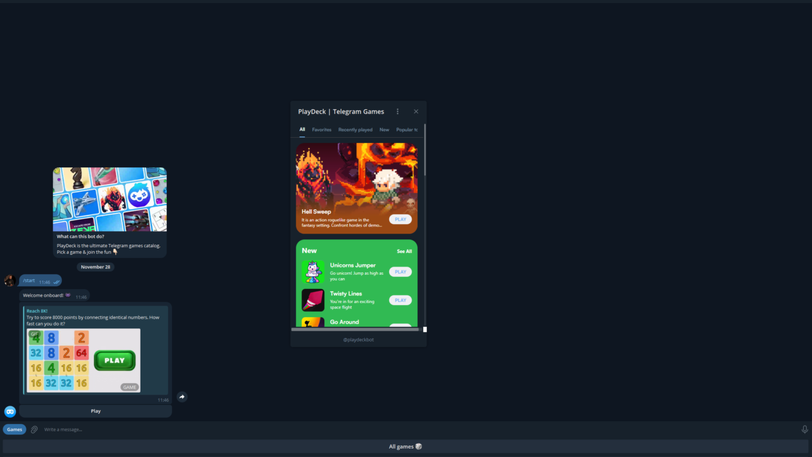Select the Twisty Lines title text
The height and width of the screenshot is (457, 812).
pyautogui.click(x=346, y=294)
